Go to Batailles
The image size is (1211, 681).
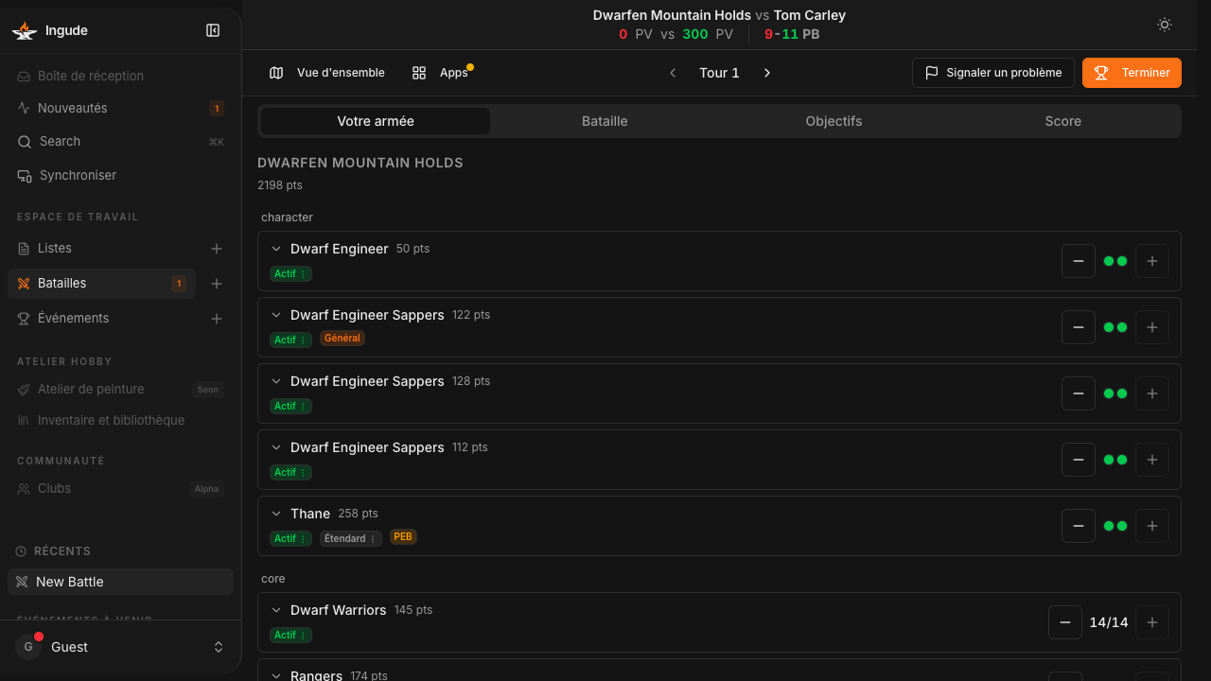click(x=101, y=283)
